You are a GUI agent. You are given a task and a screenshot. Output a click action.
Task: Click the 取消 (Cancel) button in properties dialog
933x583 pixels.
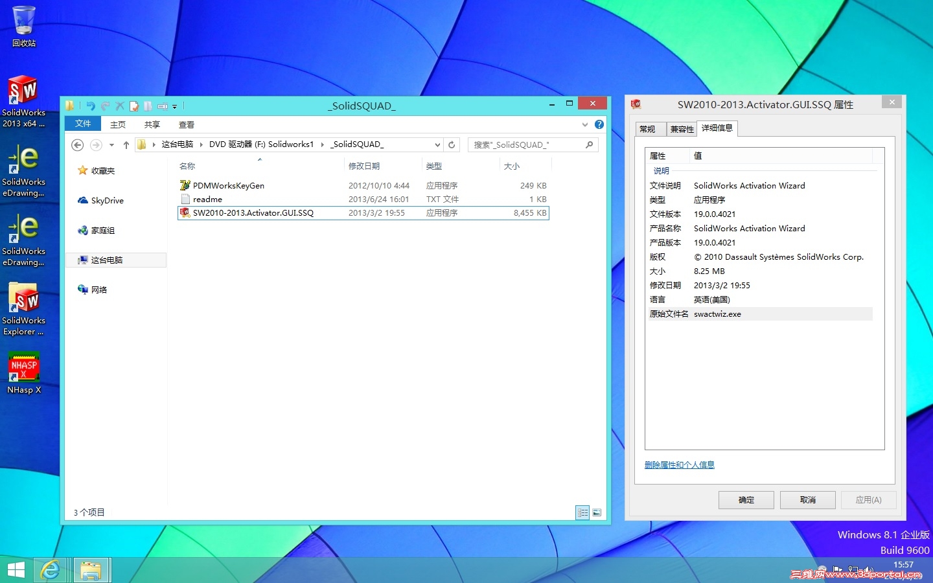[808, 500]
